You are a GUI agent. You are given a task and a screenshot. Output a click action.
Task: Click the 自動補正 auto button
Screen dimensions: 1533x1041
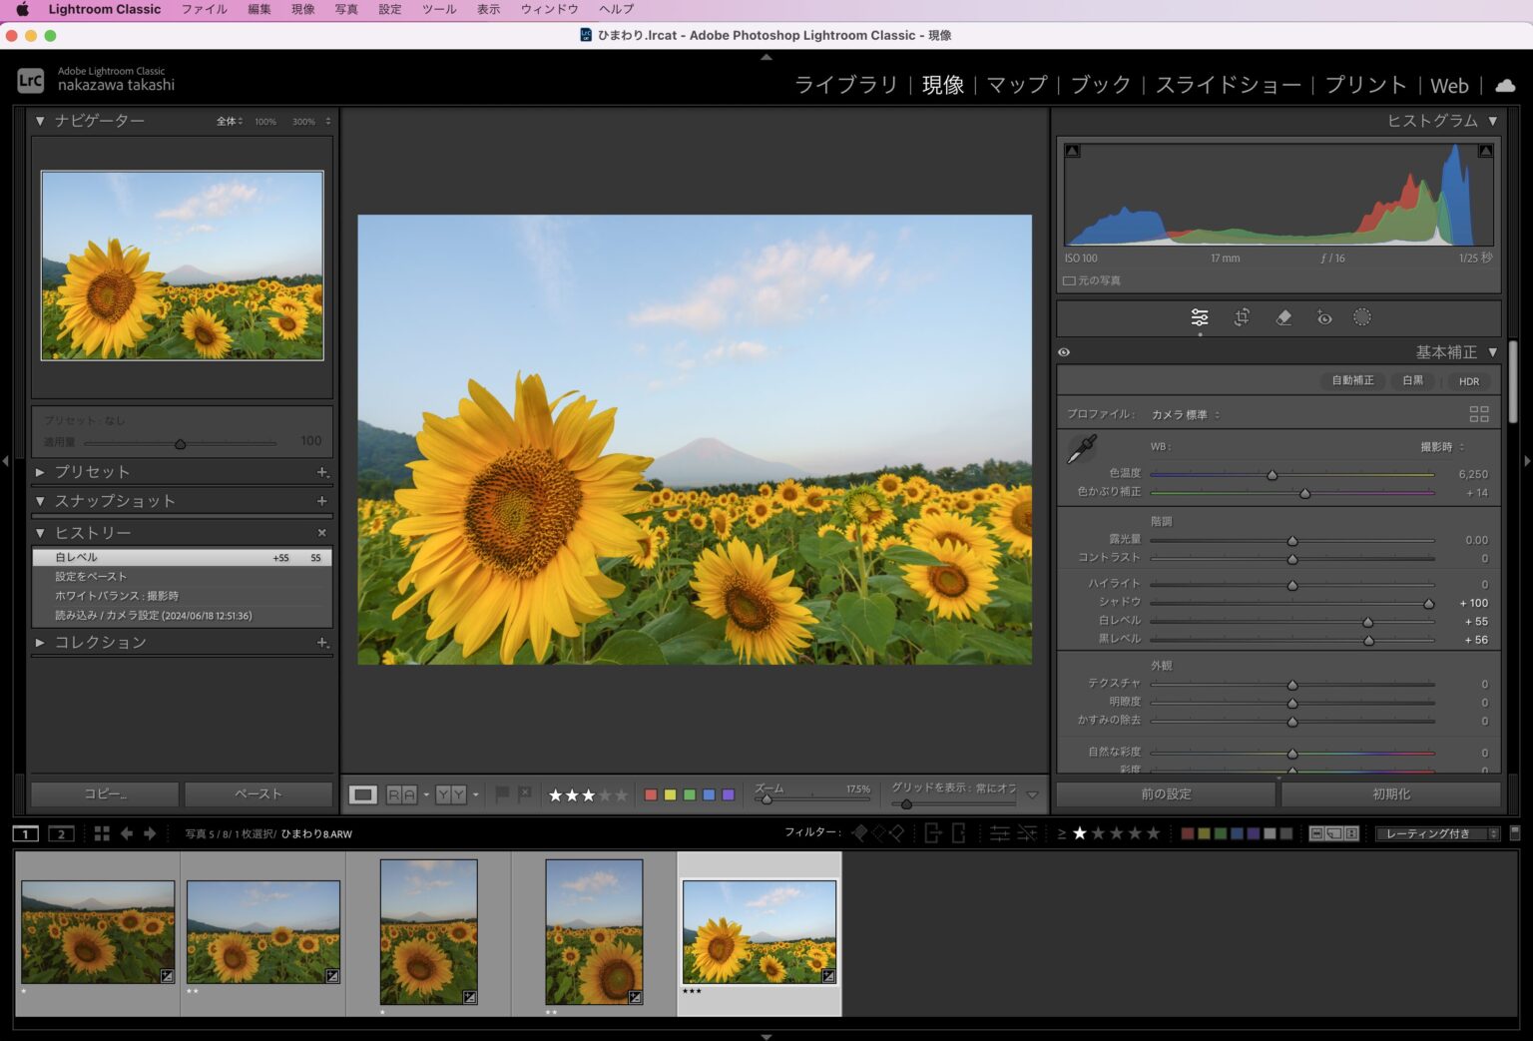pos(1352,381)
